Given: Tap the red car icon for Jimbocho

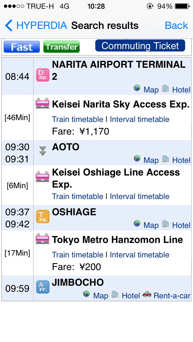Looking at the screenshot, I should pyautogui.click(x=147, y=294).
